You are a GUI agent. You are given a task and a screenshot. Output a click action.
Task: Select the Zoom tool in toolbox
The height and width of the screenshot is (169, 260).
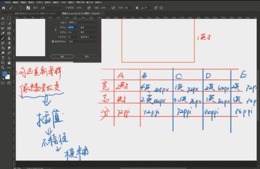coord(3,68)
